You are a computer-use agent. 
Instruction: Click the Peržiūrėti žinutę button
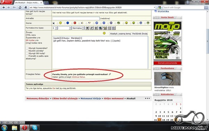140,34
